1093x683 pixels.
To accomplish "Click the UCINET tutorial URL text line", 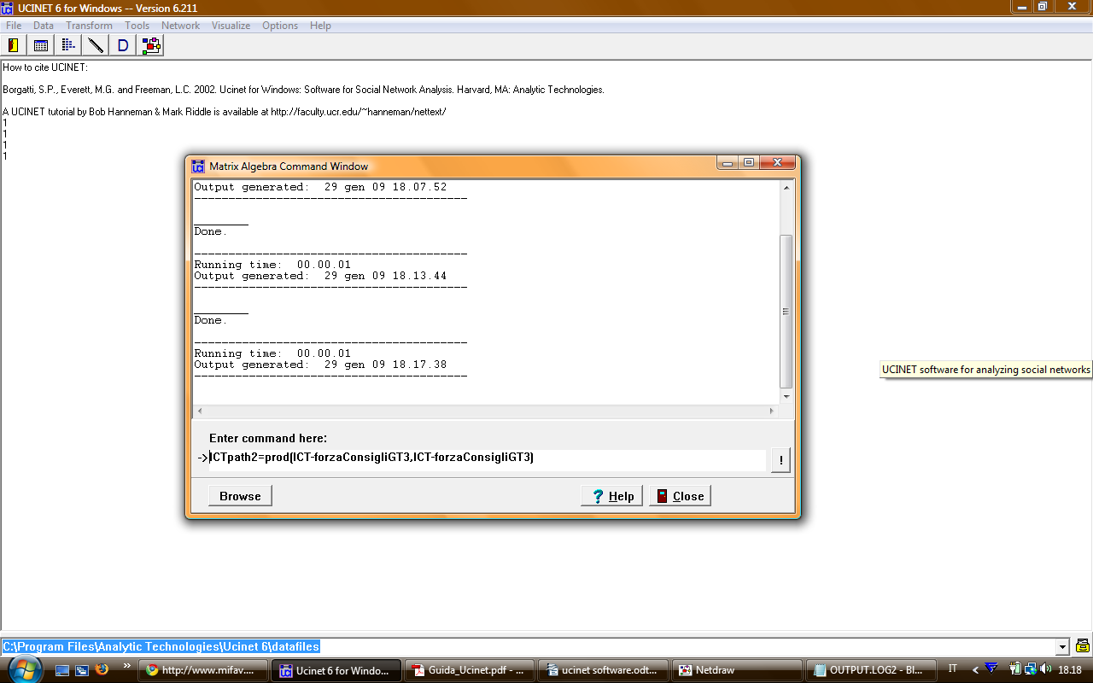I will tap(225, 112).
